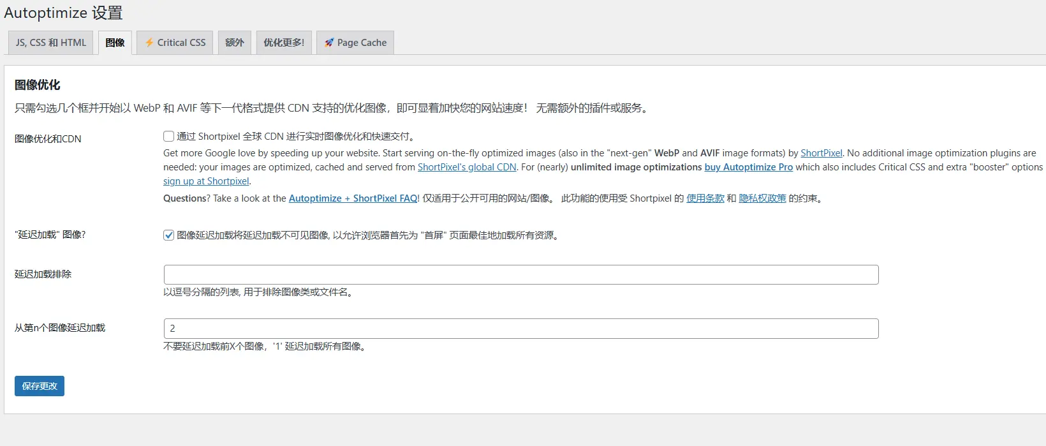Click the rocket icon on Page Cache

tap(329, 43)
